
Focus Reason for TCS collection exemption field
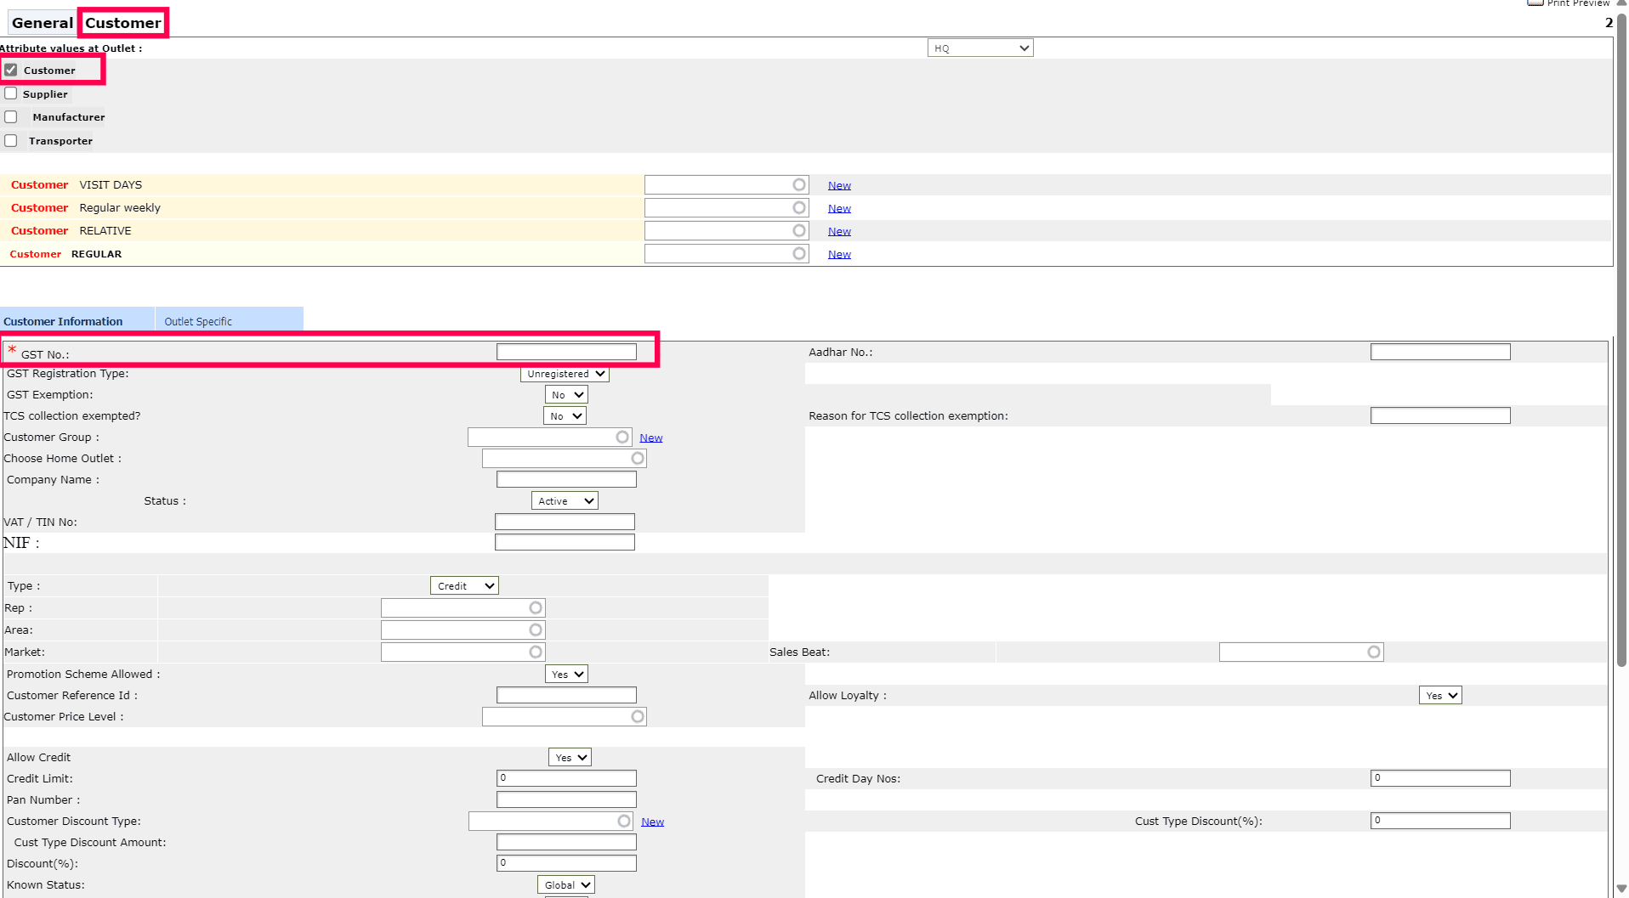click(1440, 415)
